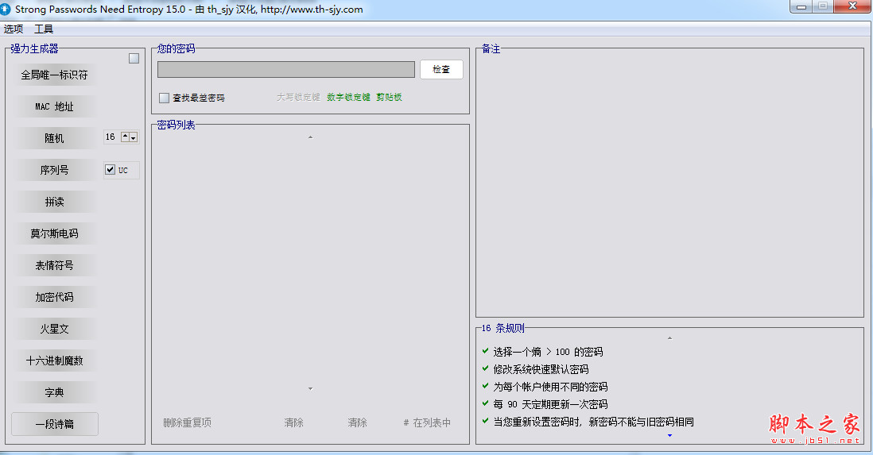Click the rules list up arrow
873x455 pixels.
[x=669, y=337]
